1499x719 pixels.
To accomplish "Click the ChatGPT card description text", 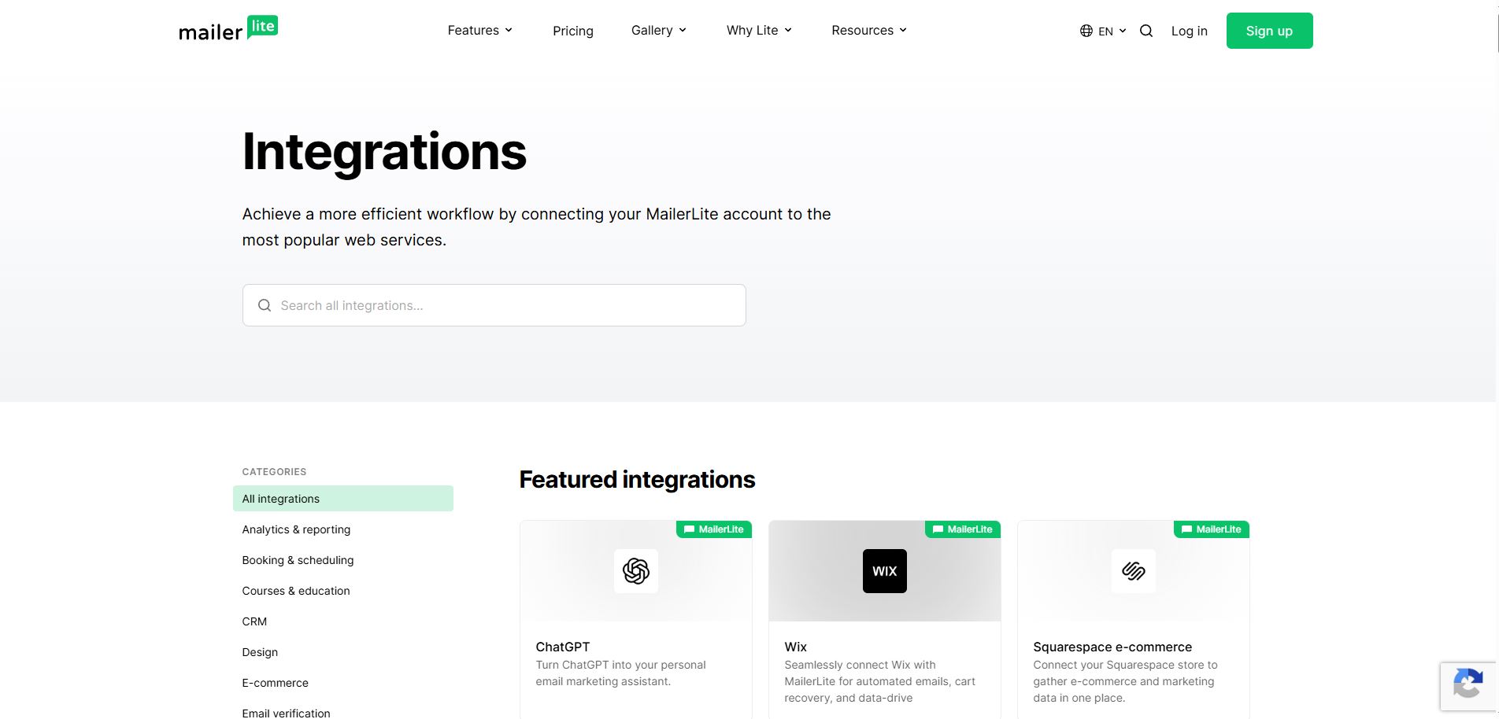I will coord(620,673).
